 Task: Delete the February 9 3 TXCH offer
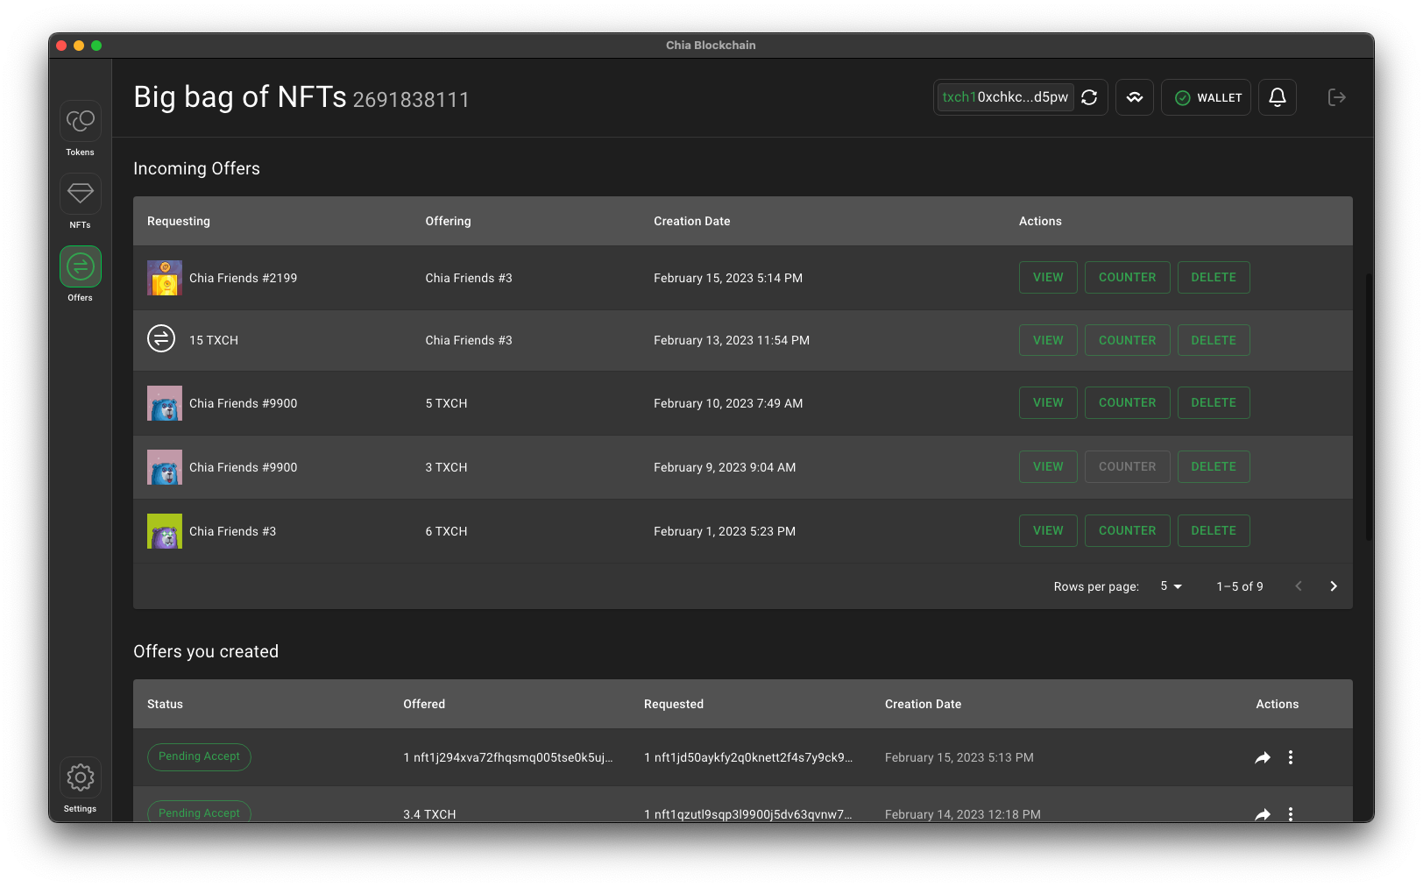[1214, 466]
